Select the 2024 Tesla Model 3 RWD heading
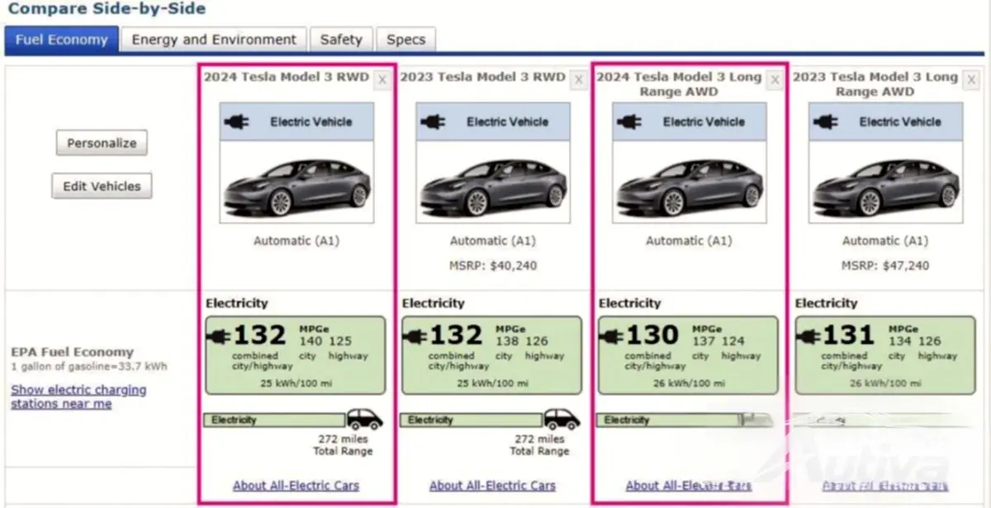The image size is (991, 508). click(287, 77)
